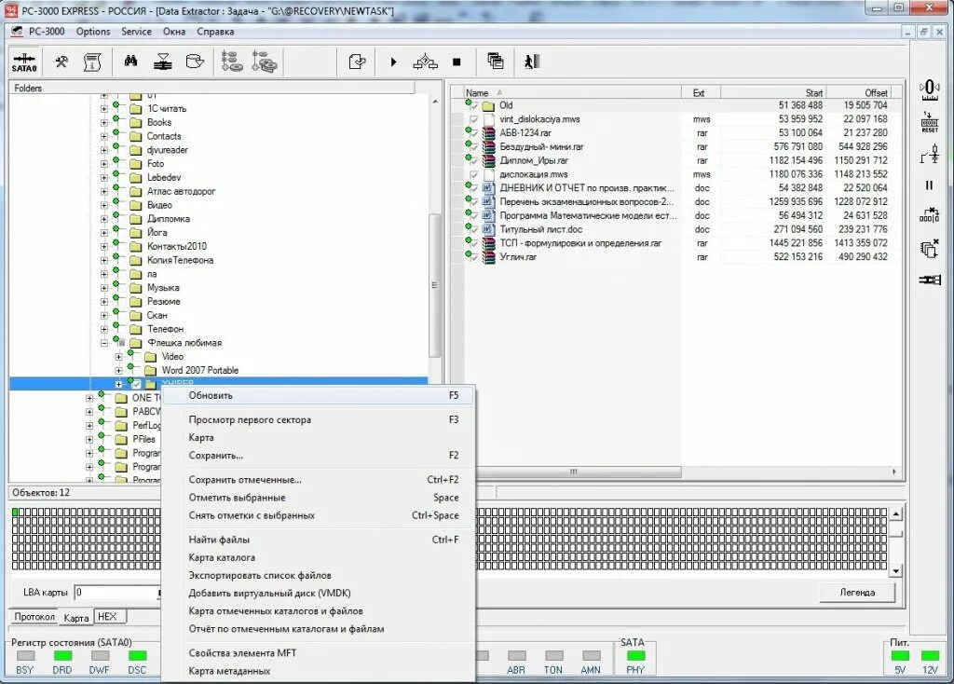The height and width of the screenshot is (684, 954).
Task: Open the Options menu
Action: click(93, 32)
